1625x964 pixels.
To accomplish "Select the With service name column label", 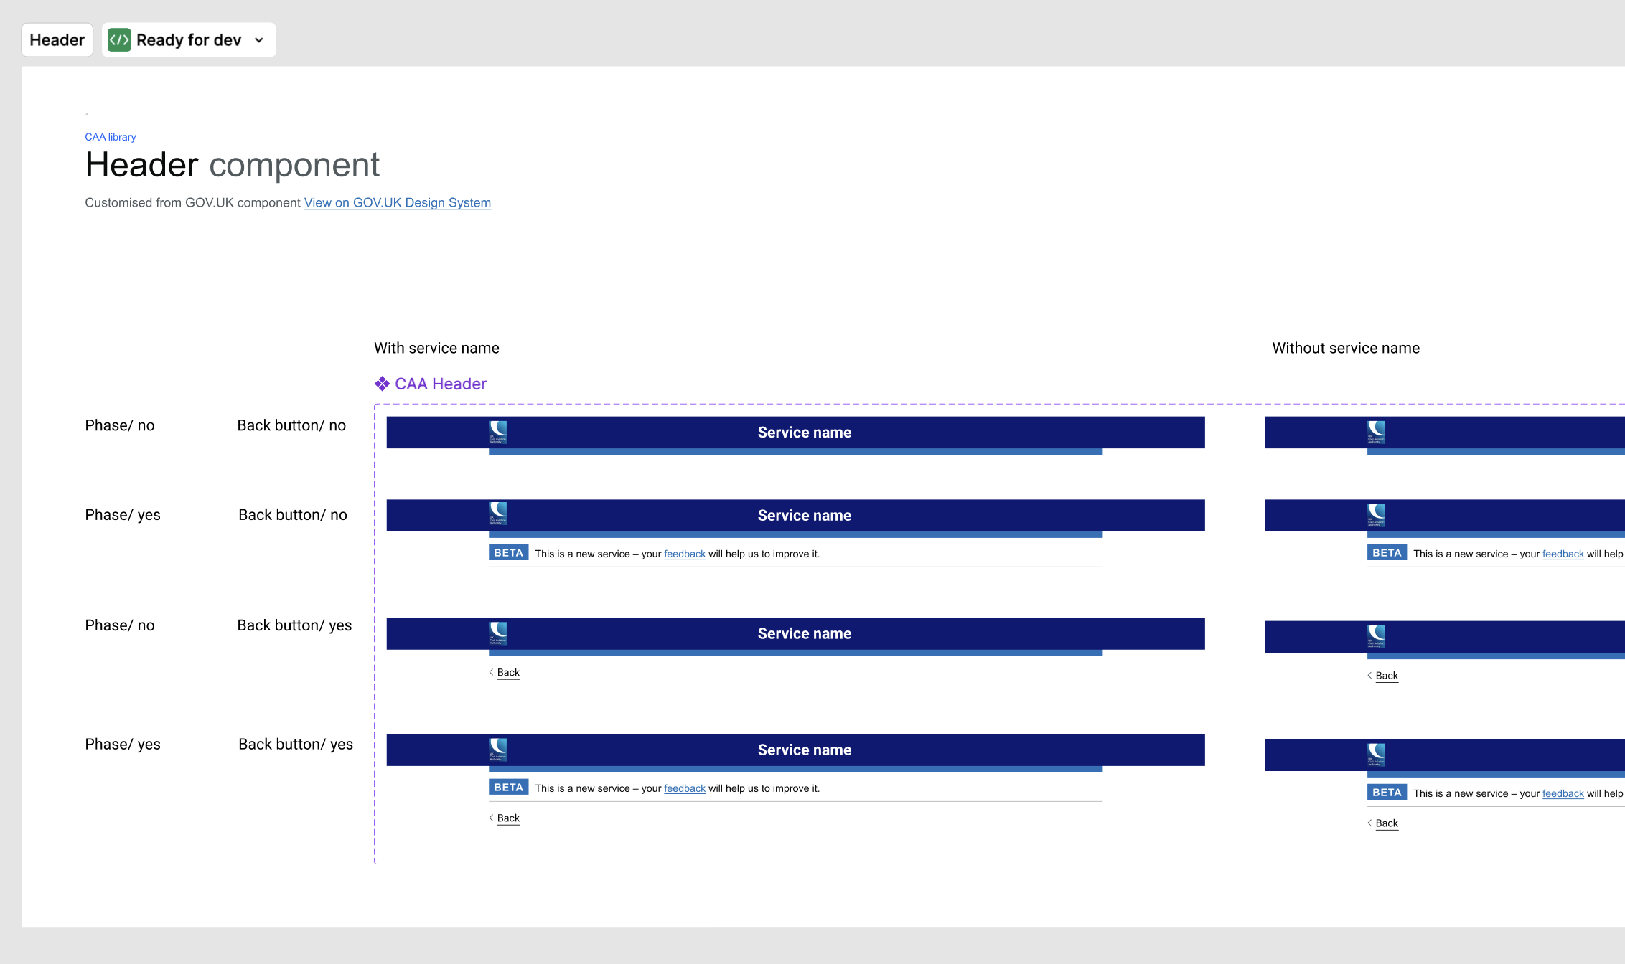I will [x=436, y=349].
